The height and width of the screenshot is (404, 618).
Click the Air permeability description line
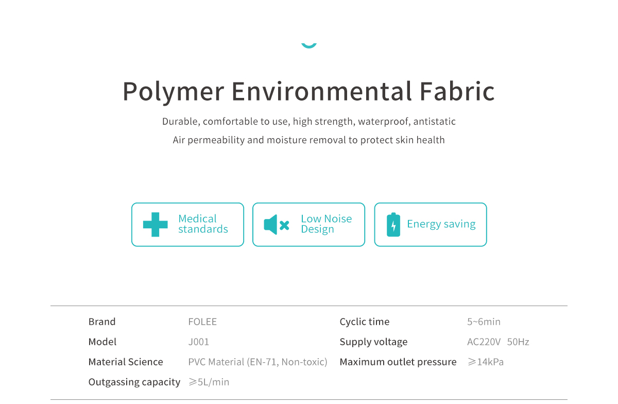pyautogui.click(x=309, y=140)
